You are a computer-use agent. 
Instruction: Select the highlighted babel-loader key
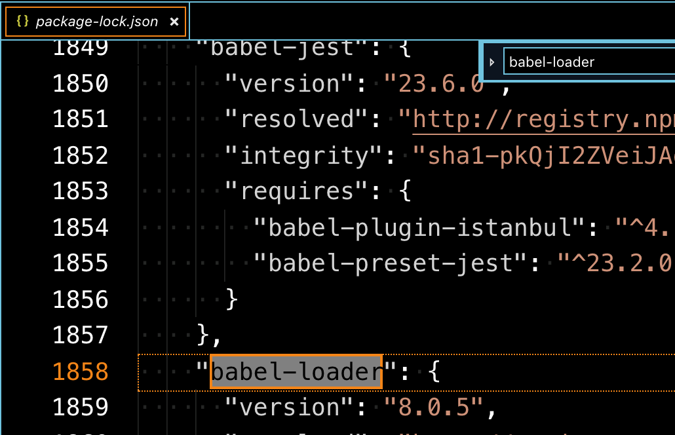(x=295, y=371)
